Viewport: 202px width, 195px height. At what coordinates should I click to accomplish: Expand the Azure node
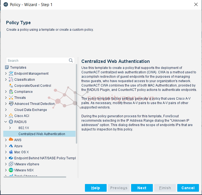coord(6,146)
